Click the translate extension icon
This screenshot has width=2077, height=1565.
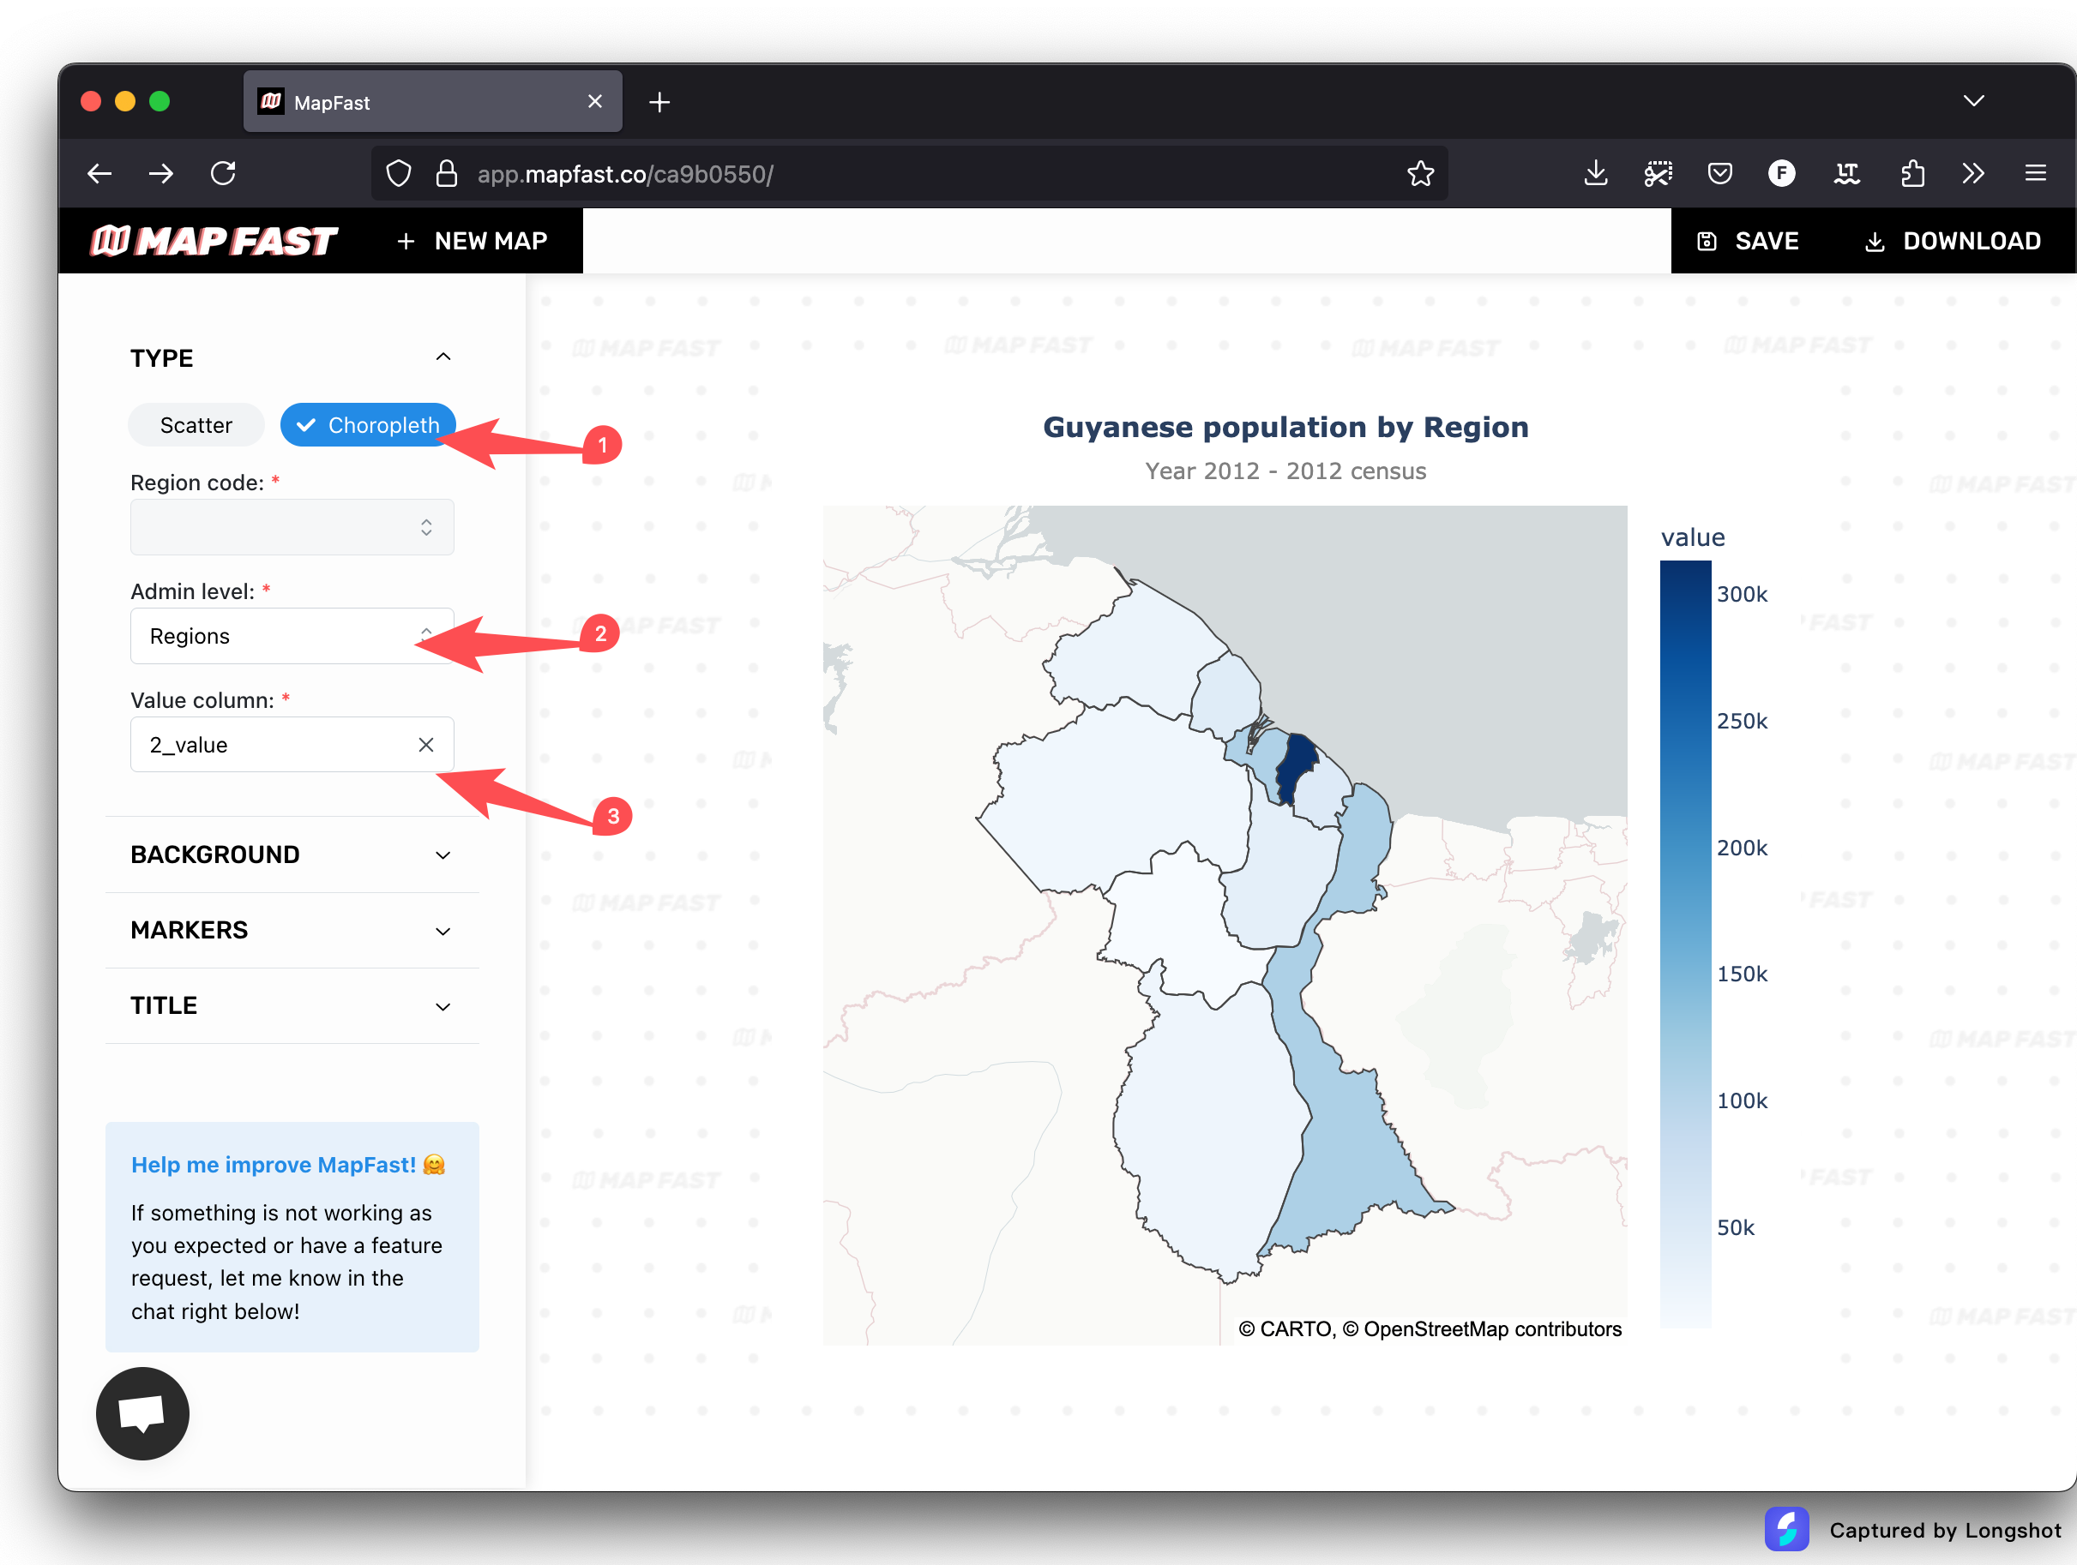point(1847,174)
